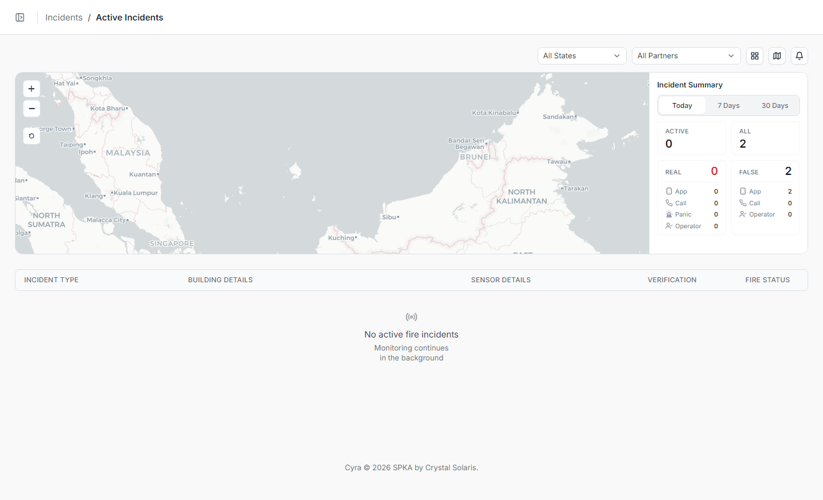Click the Operator person icon under False

(743, 215)
